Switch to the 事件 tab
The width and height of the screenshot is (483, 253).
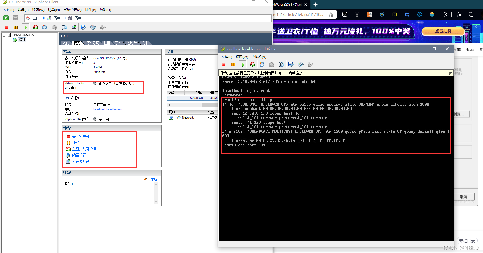point(119,43)
